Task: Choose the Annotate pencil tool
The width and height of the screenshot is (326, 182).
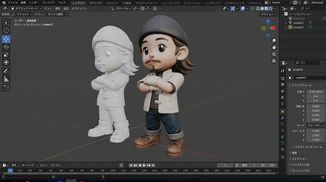Action: pos(6,71)
